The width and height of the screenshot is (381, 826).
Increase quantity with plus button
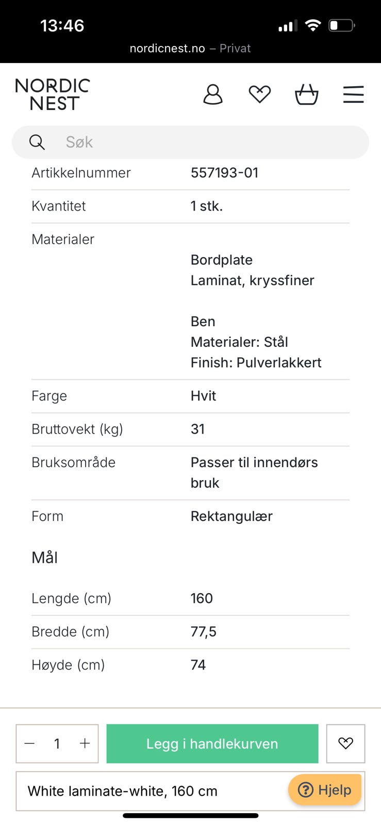tap(85, 743)
